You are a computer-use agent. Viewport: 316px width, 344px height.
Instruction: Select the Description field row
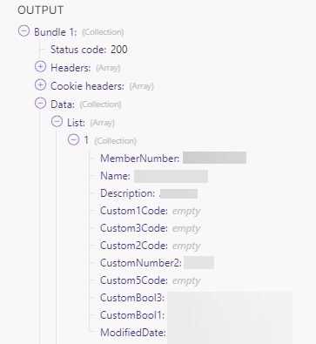(149, 193)
